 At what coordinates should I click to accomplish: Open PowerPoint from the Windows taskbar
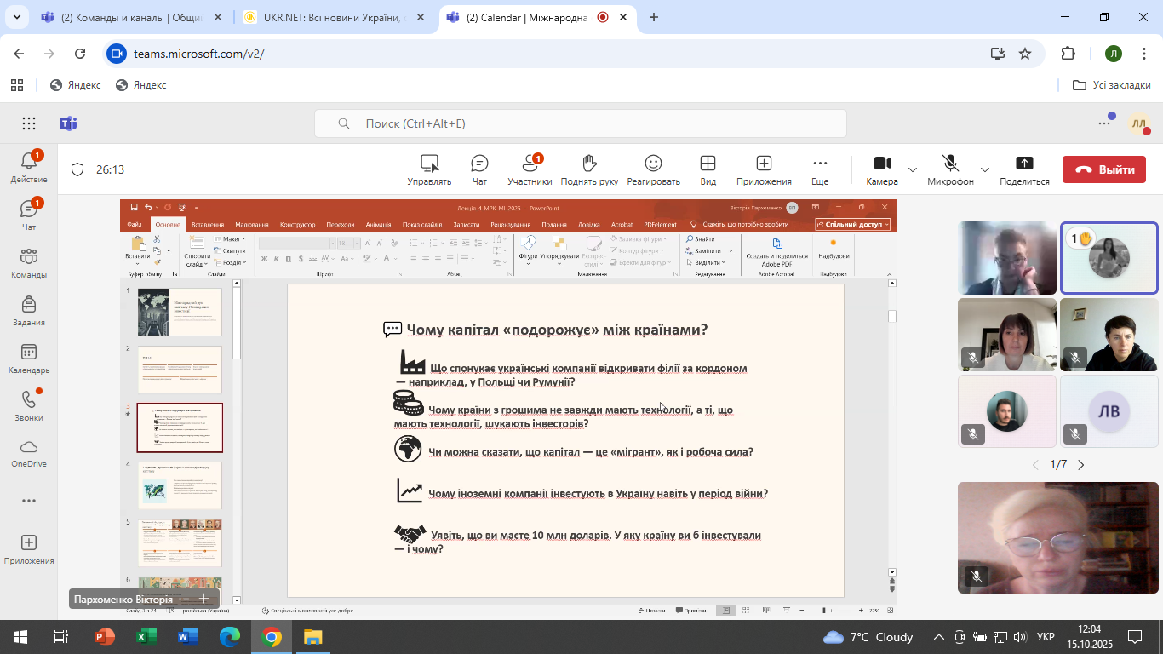point(105,637)
